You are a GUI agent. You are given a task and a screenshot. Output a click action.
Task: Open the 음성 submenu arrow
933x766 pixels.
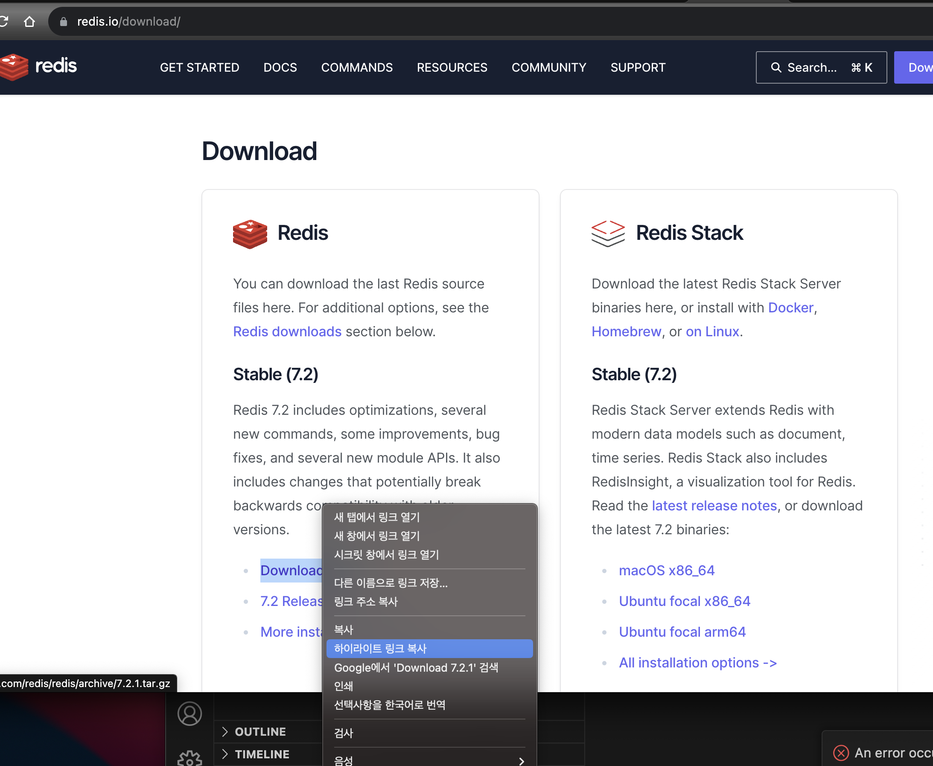pos(522,761)
